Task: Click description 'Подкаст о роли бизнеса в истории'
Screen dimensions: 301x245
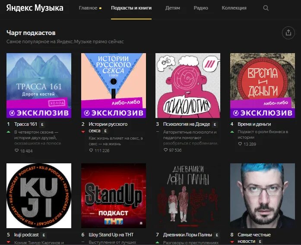Action: (263, 134)
